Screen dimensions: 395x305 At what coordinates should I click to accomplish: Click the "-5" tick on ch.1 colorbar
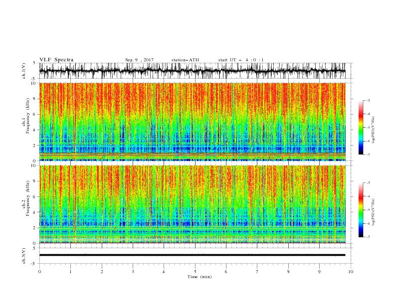pos(368,128)
